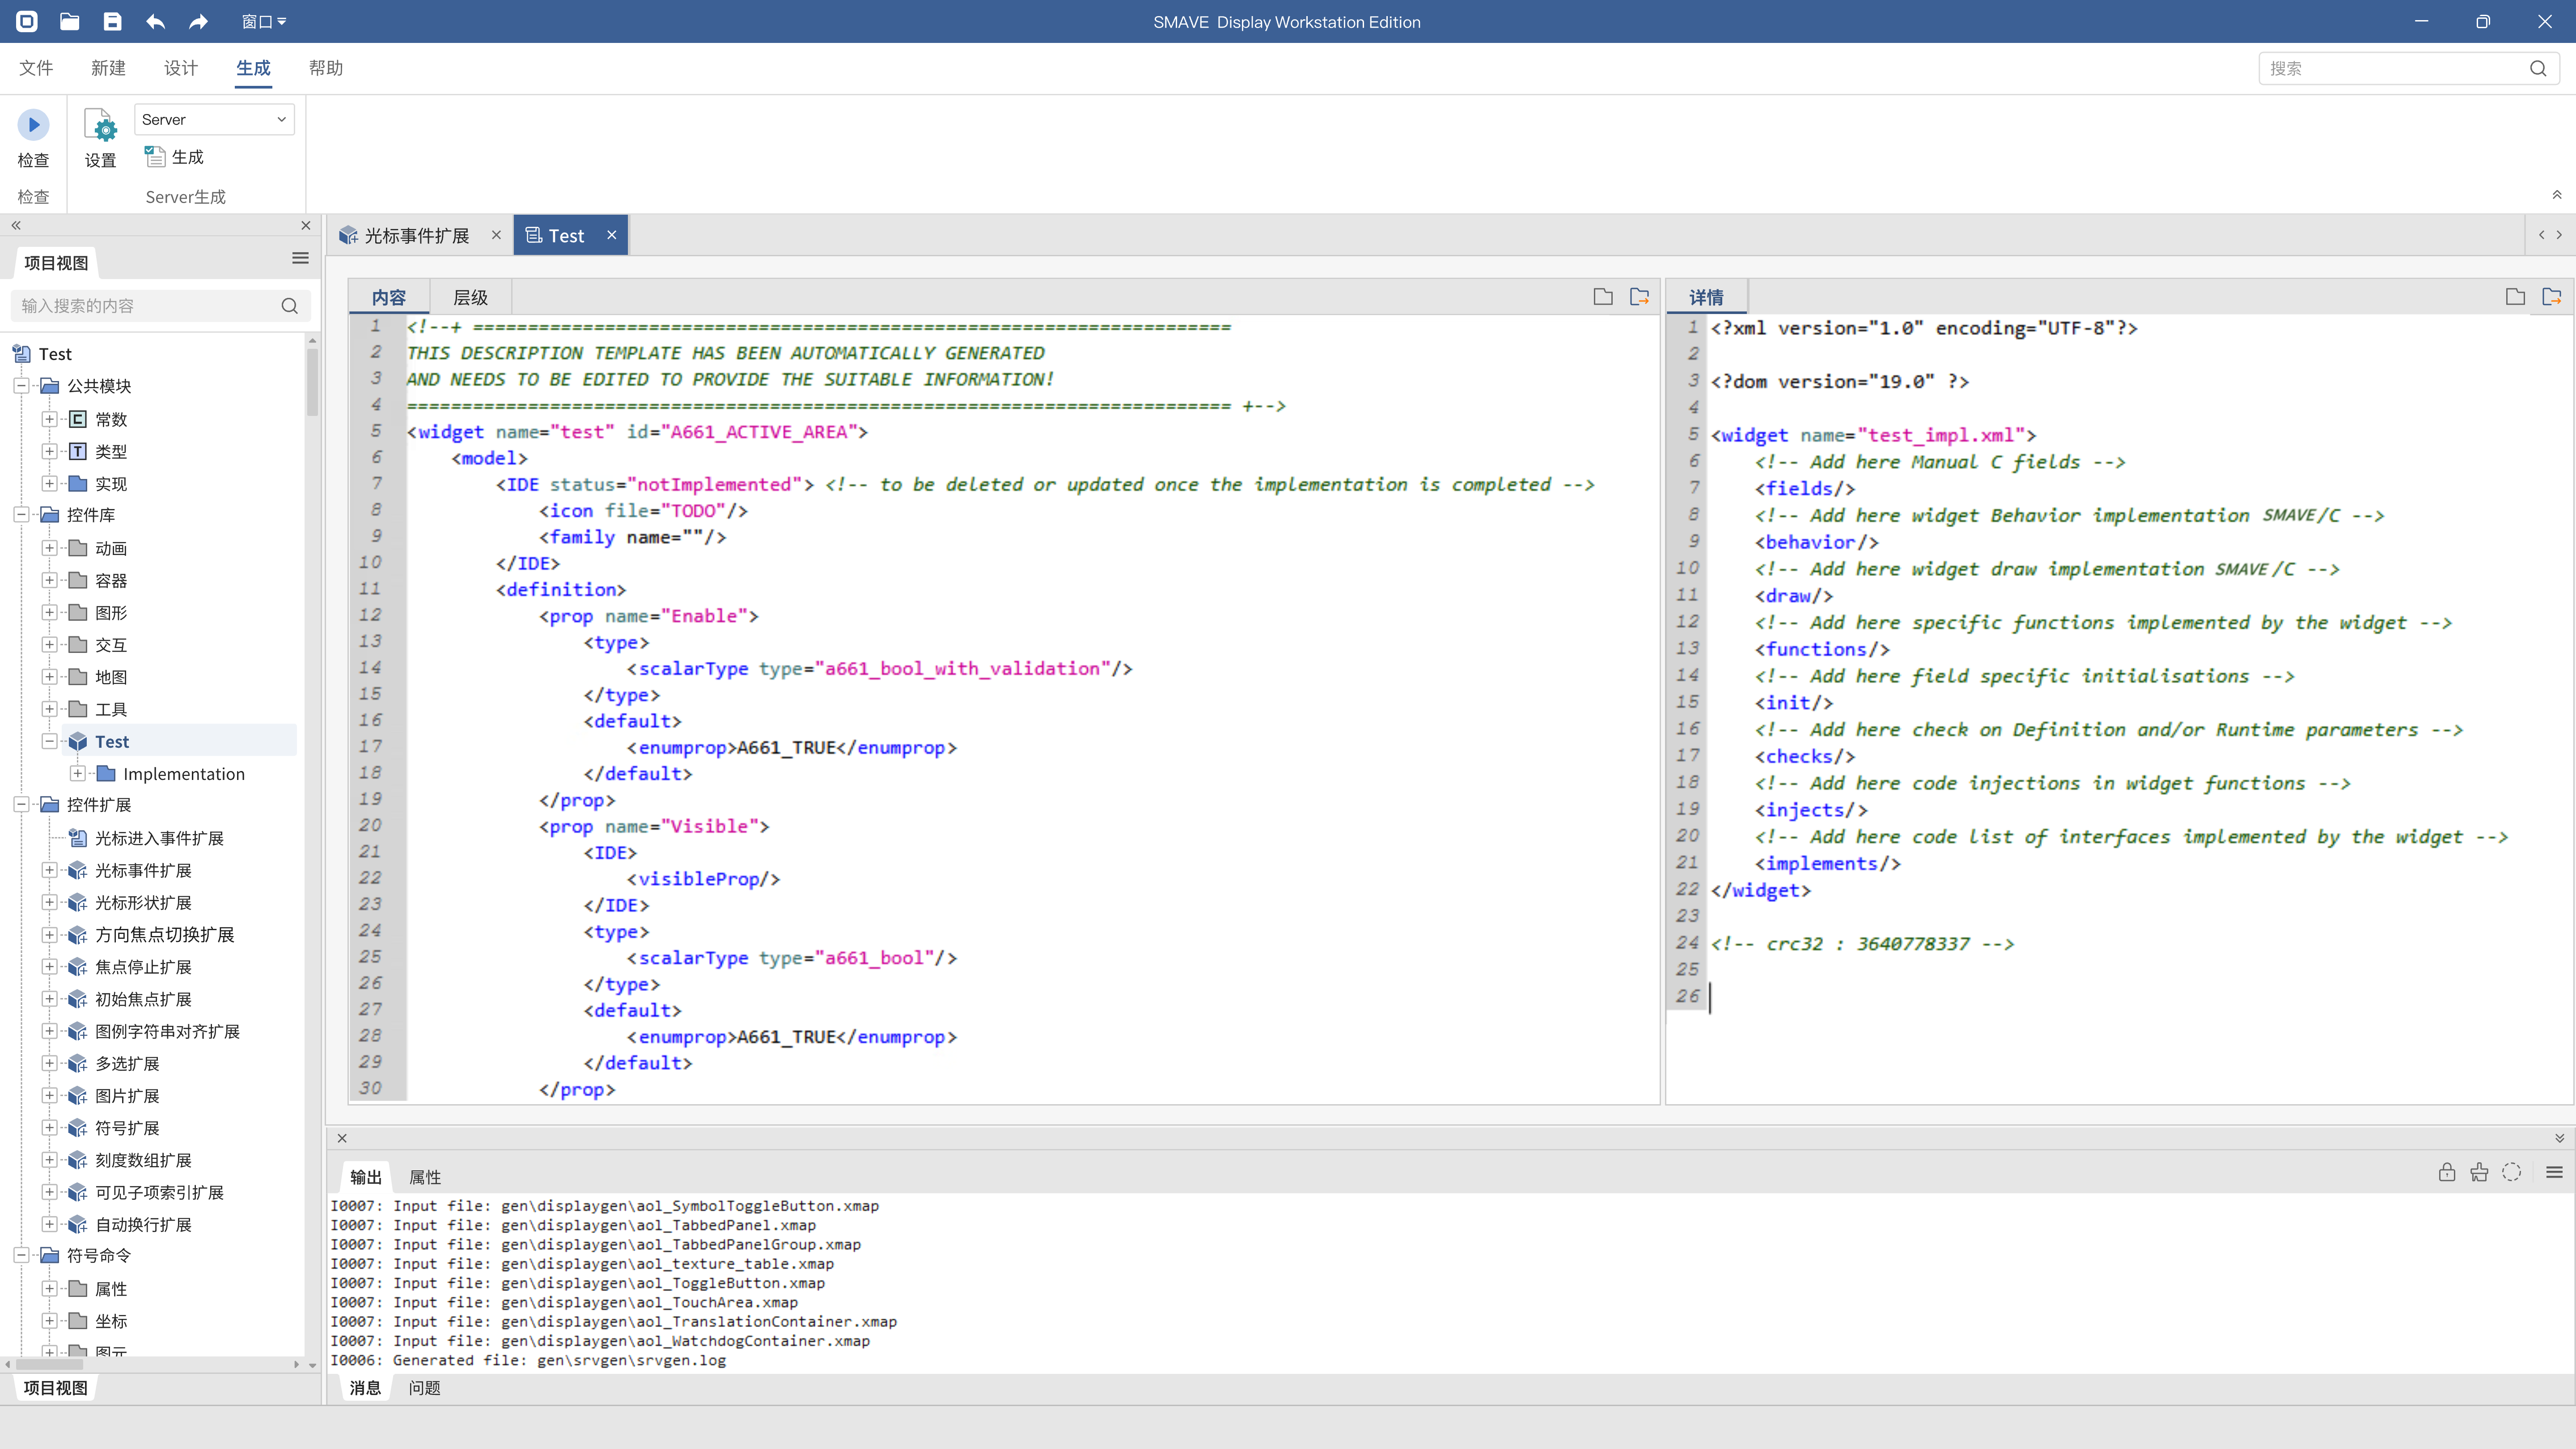Close the Test editor tab
The width and height of the screenshot is (2576, 1449).
pos(612,235)
